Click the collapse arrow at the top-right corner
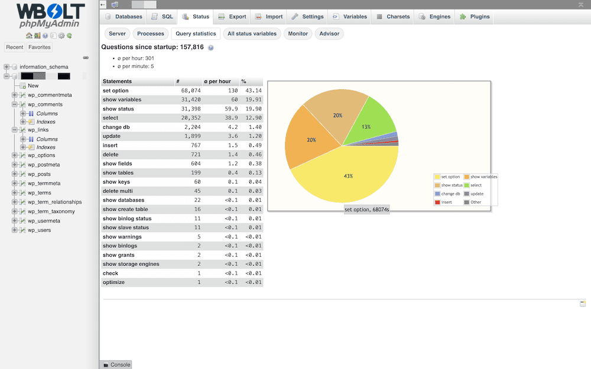Screen dimensions: 591x369 pyautogui.click(x=581, y=5)
